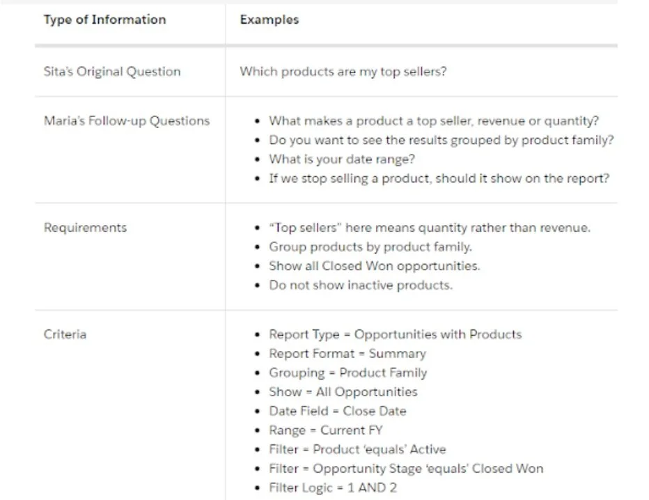Click 'Grouping = Product Family' criteria line
The height and width of the screenshot is (500, 649).
tap(348, 373)
